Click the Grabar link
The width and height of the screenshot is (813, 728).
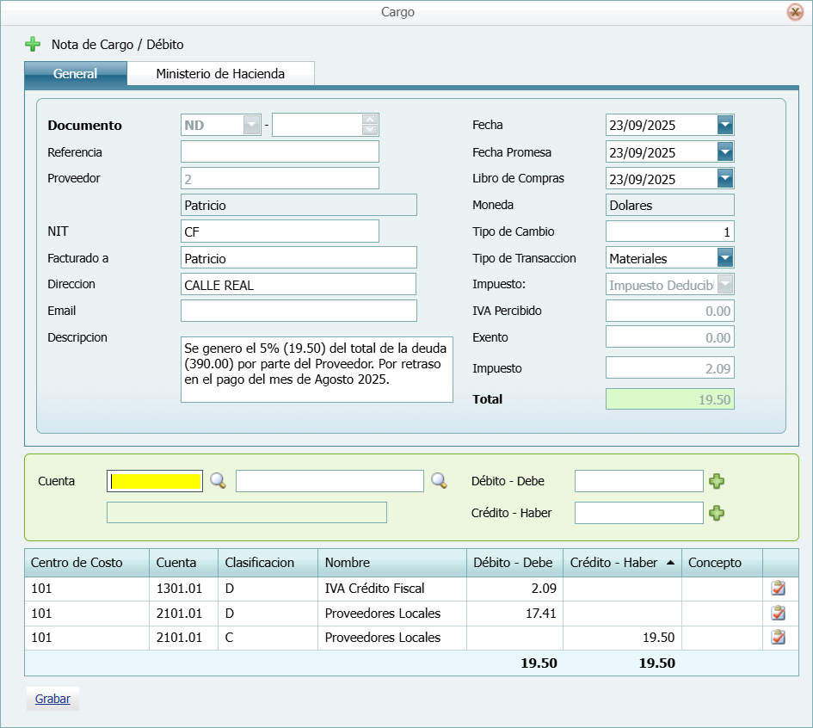pyautogui.click(x=52, y=699)
